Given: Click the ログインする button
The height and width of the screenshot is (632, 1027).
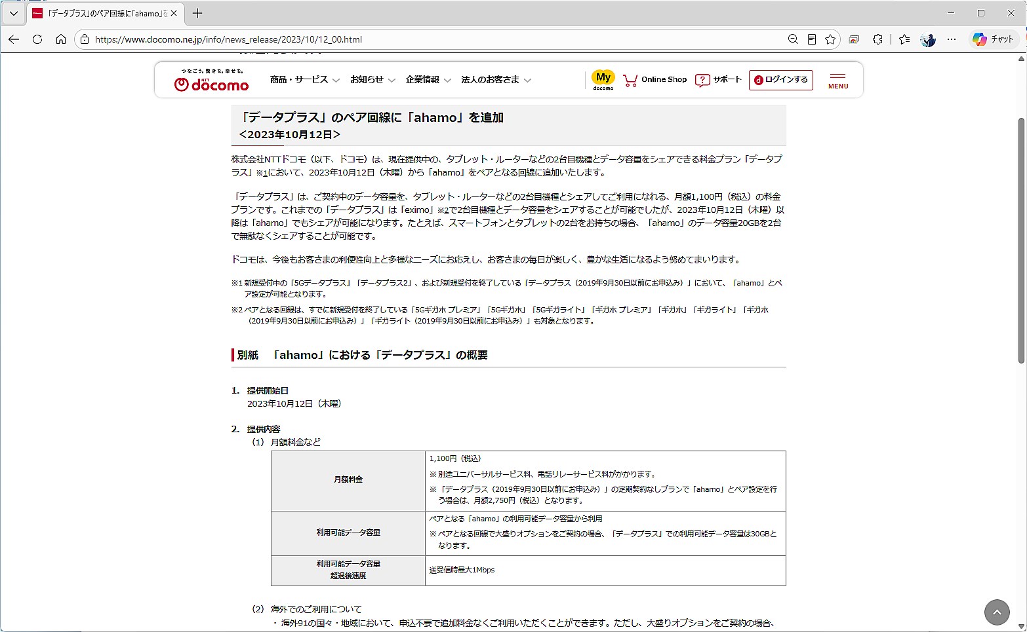Looking at the screenshot, I should (x=781, y=80).
